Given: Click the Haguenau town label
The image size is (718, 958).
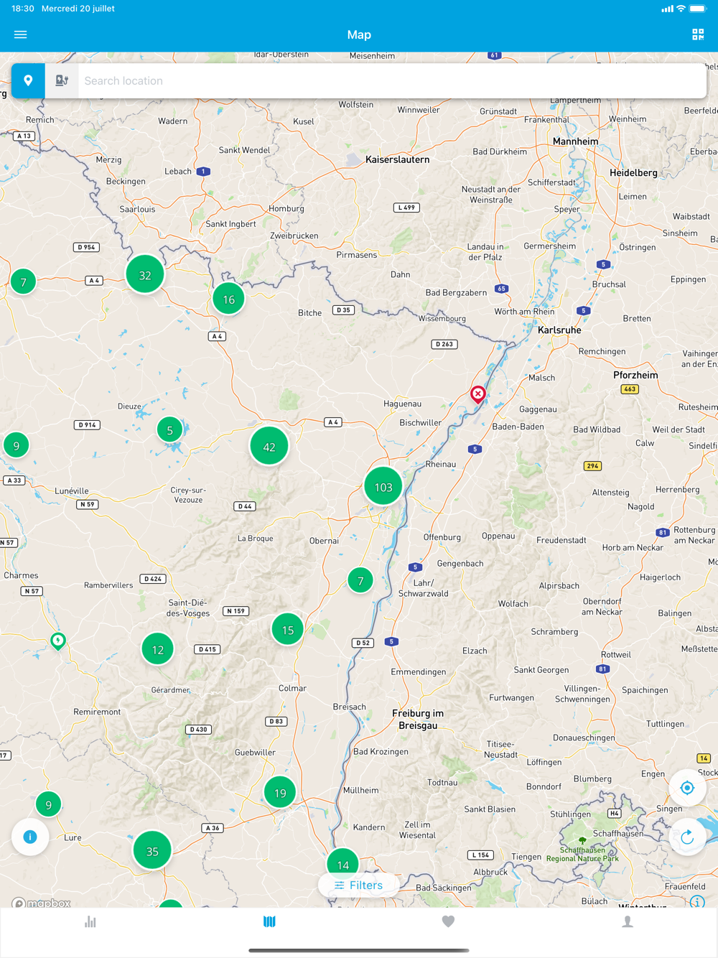Looking at the screenshot, I should click(x=402, y=404).
